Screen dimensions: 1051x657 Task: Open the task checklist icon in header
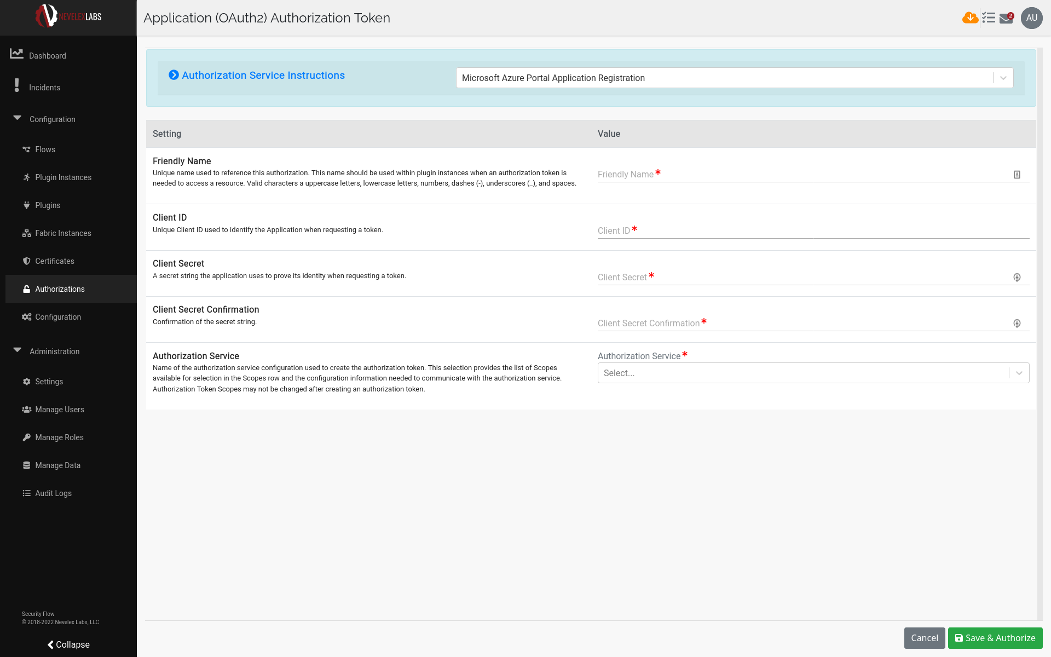click(x=989, y=18)
